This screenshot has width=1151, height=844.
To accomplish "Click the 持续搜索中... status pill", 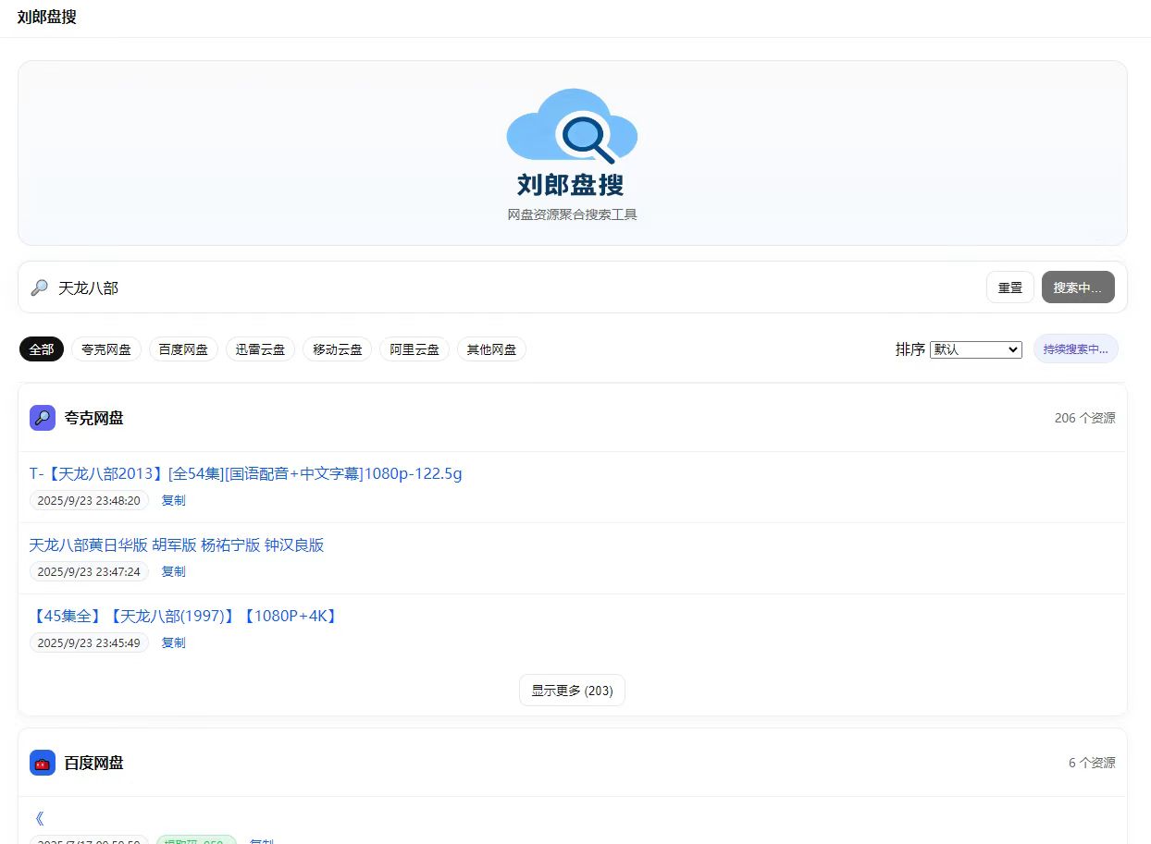I will (x=1075, y=349).
